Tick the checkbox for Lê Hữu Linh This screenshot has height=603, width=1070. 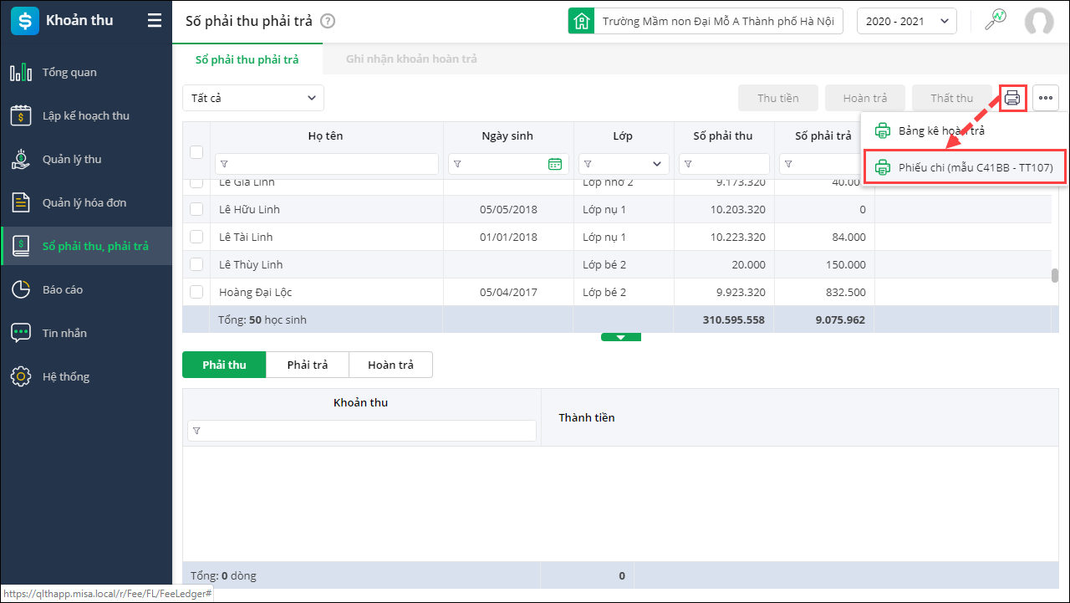click(196, 209)
